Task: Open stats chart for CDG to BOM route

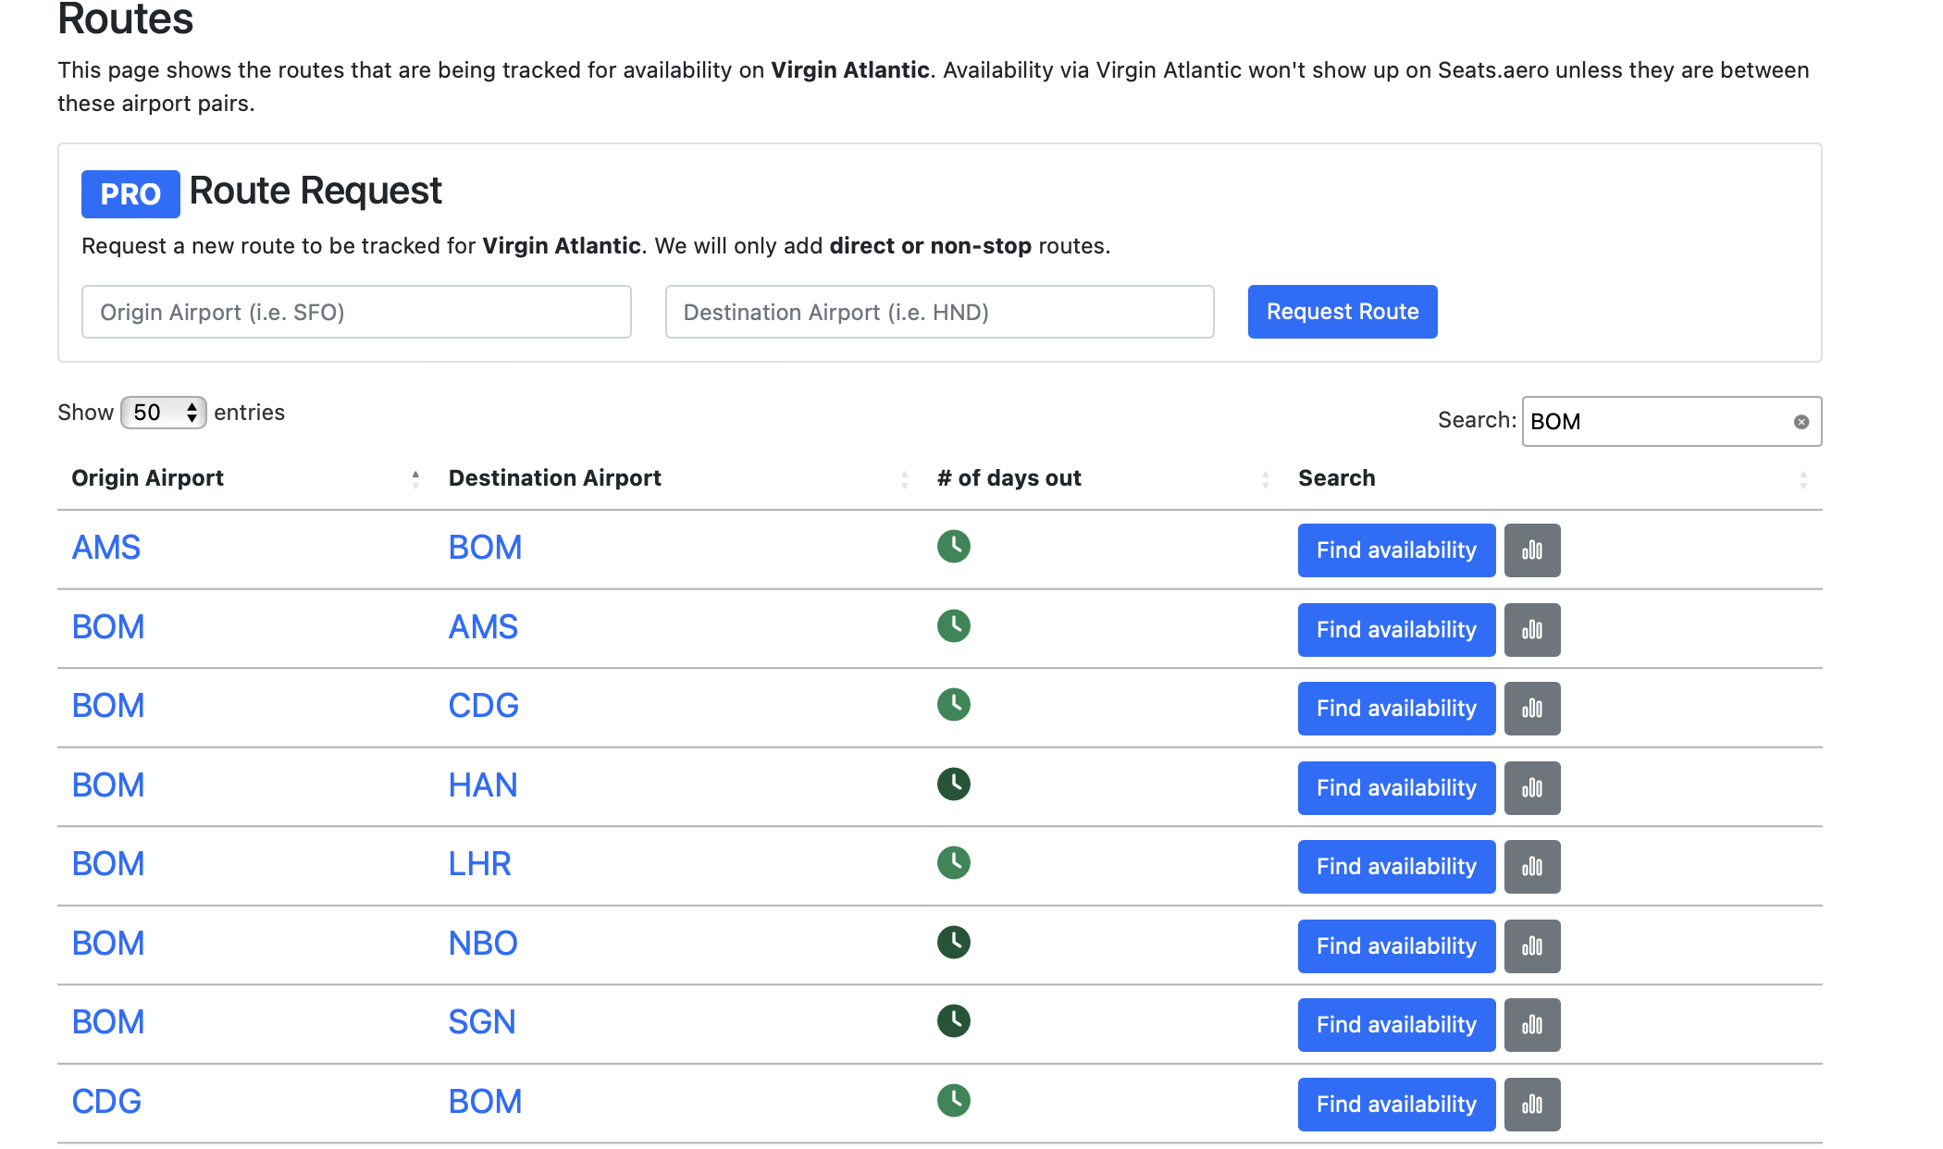Action: pos(1531,1105)
